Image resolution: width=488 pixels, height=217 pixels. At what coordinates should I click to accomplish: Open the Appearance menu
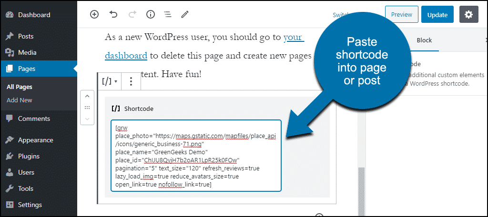coord(35,140)
